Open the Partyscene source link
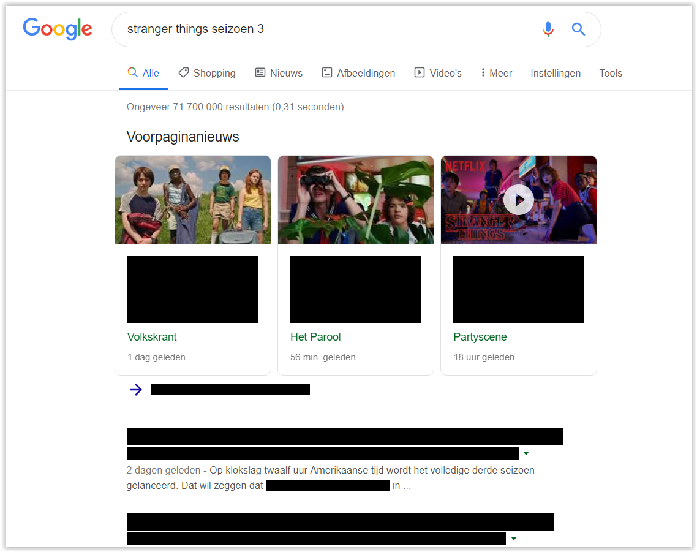 click(480, 337)
